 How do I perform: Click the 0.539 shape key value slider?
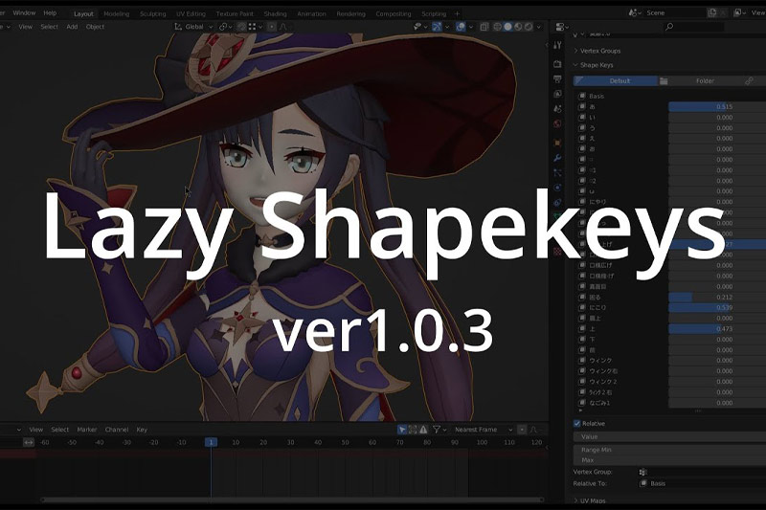pyautogui.click(x=717, y=307)
